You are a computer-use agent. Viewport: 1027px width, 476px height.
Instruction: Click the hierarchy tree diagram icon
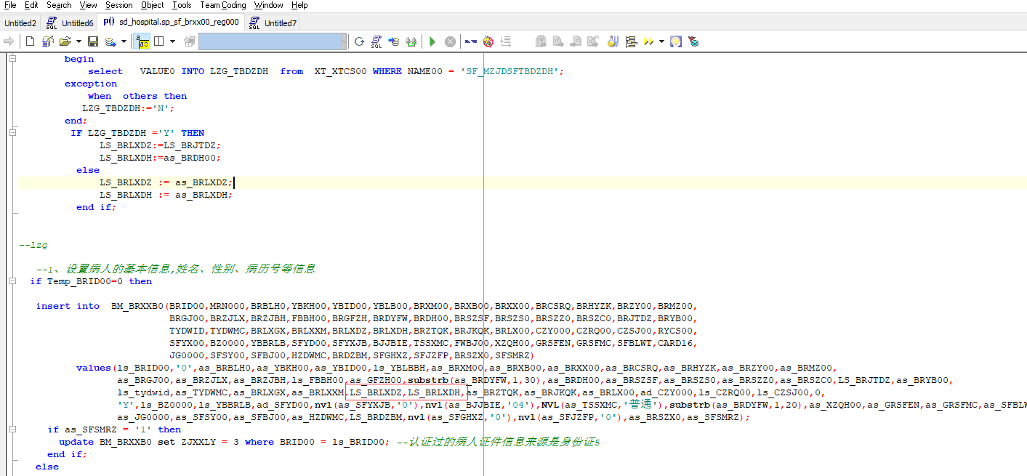coord(631,41)
